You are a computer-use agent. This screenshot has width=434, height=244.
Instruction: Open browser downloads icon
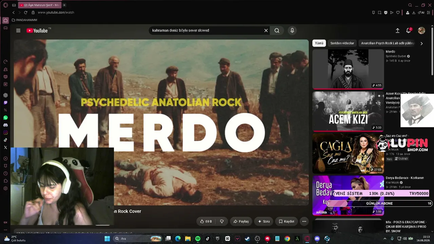click(x=414, y=13)
